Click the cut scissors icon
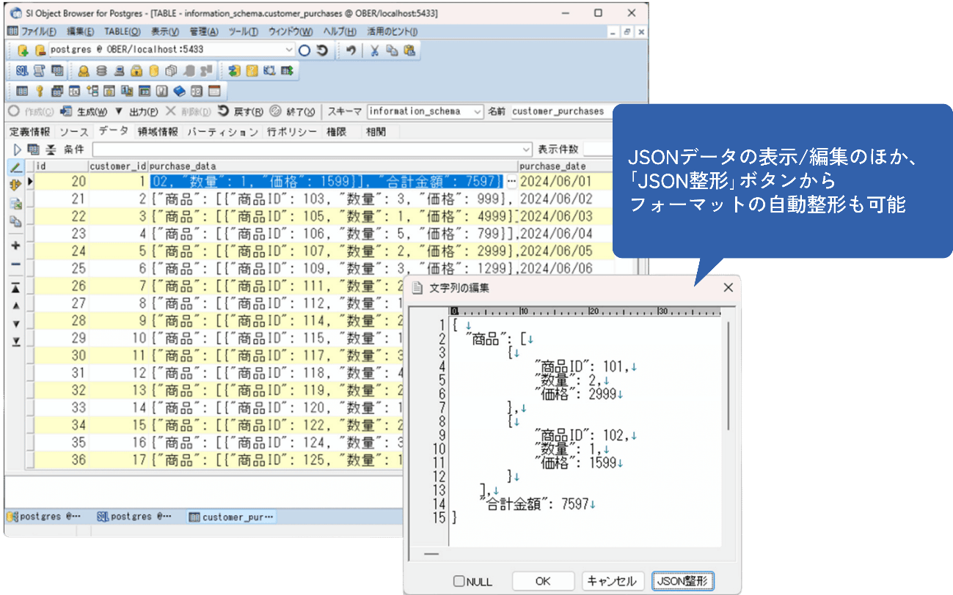 coord(374,51)
